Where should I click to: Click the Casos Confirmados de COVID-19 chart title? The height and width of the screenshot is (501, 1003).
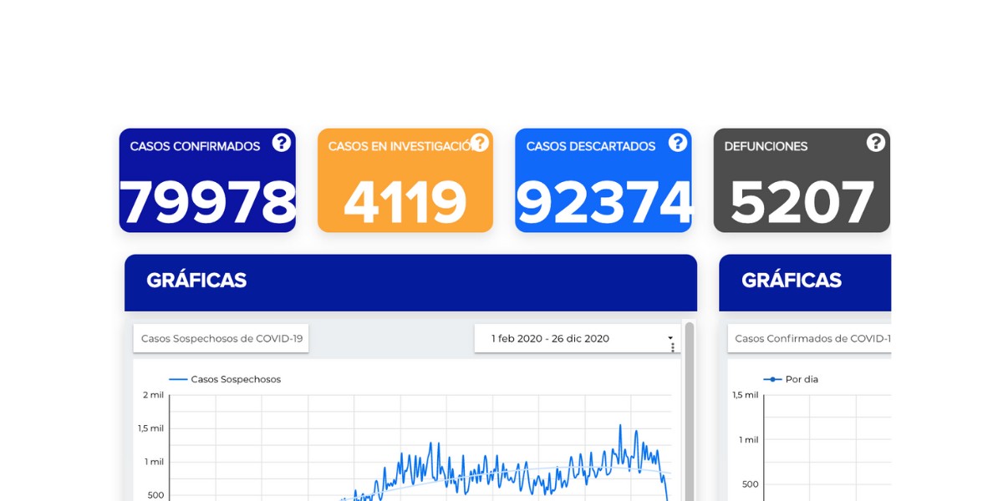[812, 338]
